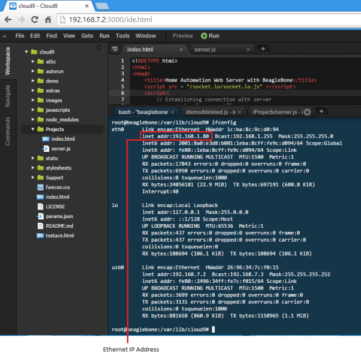Viewport: 361px width, 357px height.
Task: Select params.json file
Action: pyautogui.click(x=59, y=216)
